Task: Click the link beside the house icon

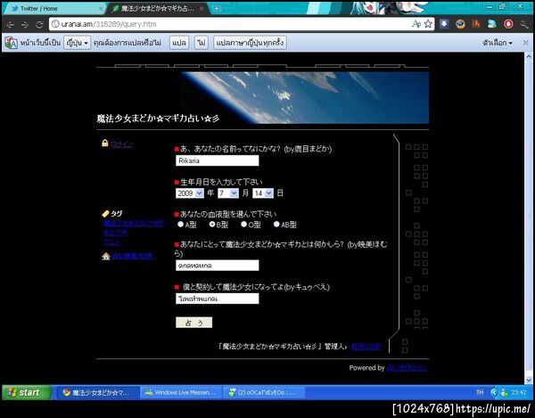Action: coord(133,256)
